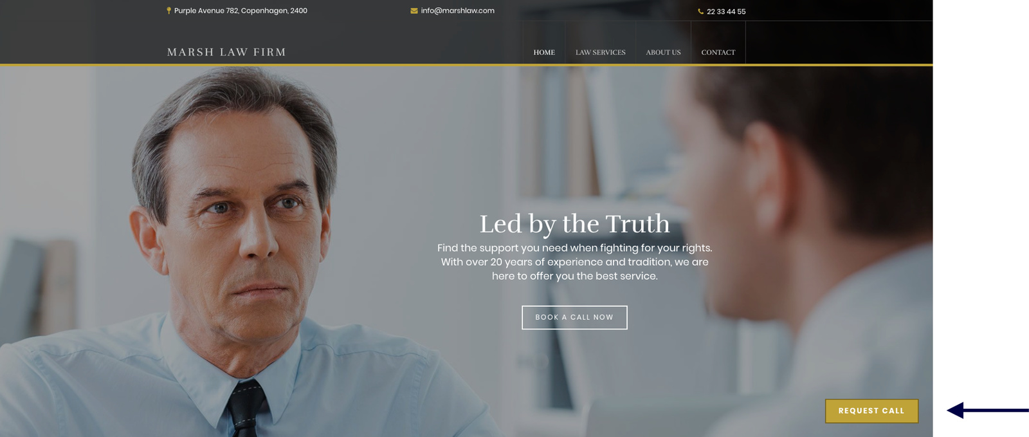1029x437 pixels.
Task: Click the gold REQUEST CALL button
Action: click(871, 411)
